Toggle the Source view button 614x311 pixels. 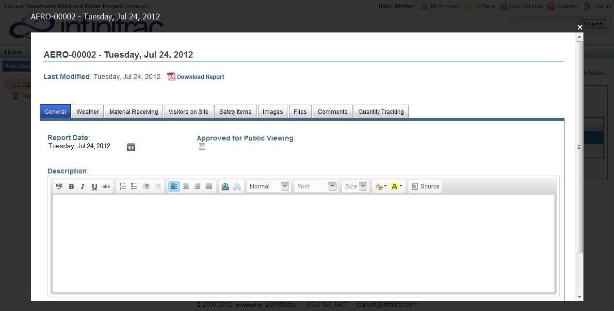(x=425, y=187)
